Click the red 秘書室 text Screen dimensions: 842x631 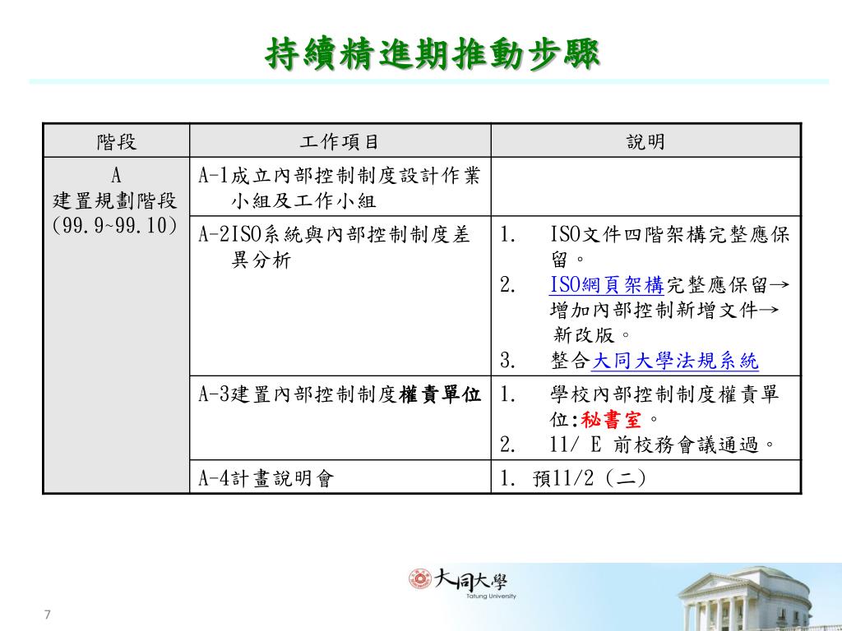click(x=611, y=420)
